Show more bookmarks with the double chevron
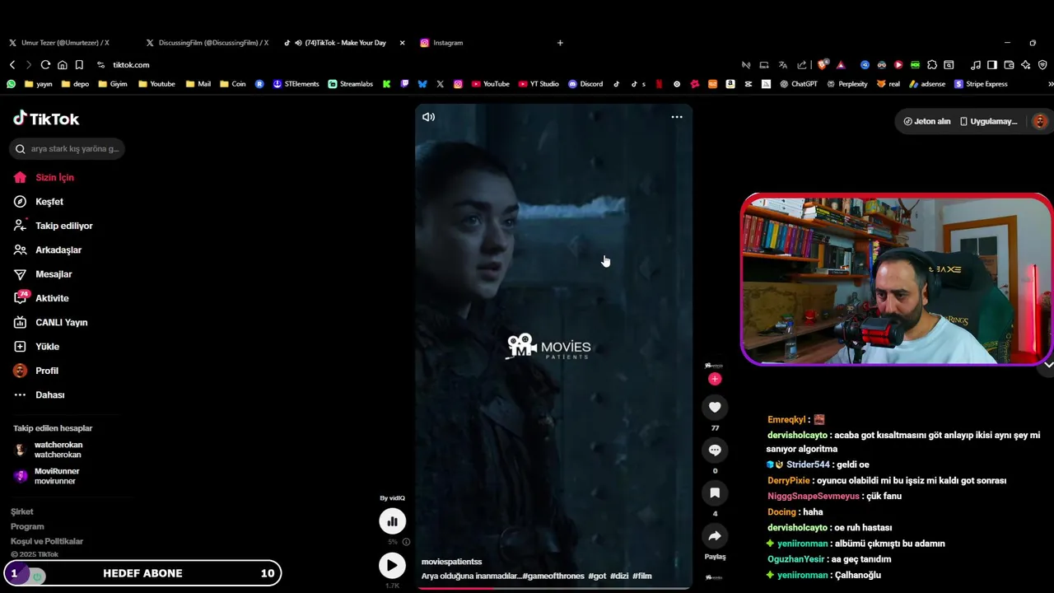 pyautogui.click(x=1050, y=84)
